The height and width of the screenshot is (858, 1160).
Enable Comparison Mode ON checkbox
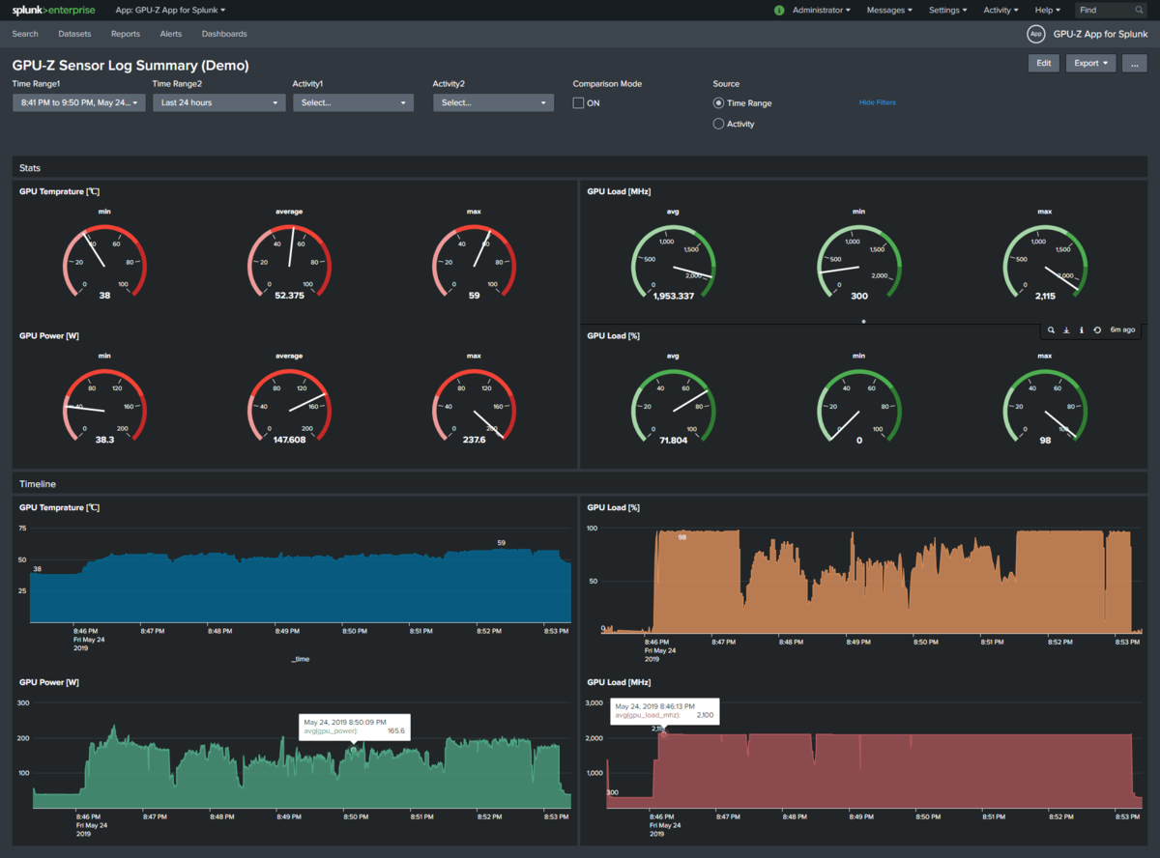tap(578, 103)
